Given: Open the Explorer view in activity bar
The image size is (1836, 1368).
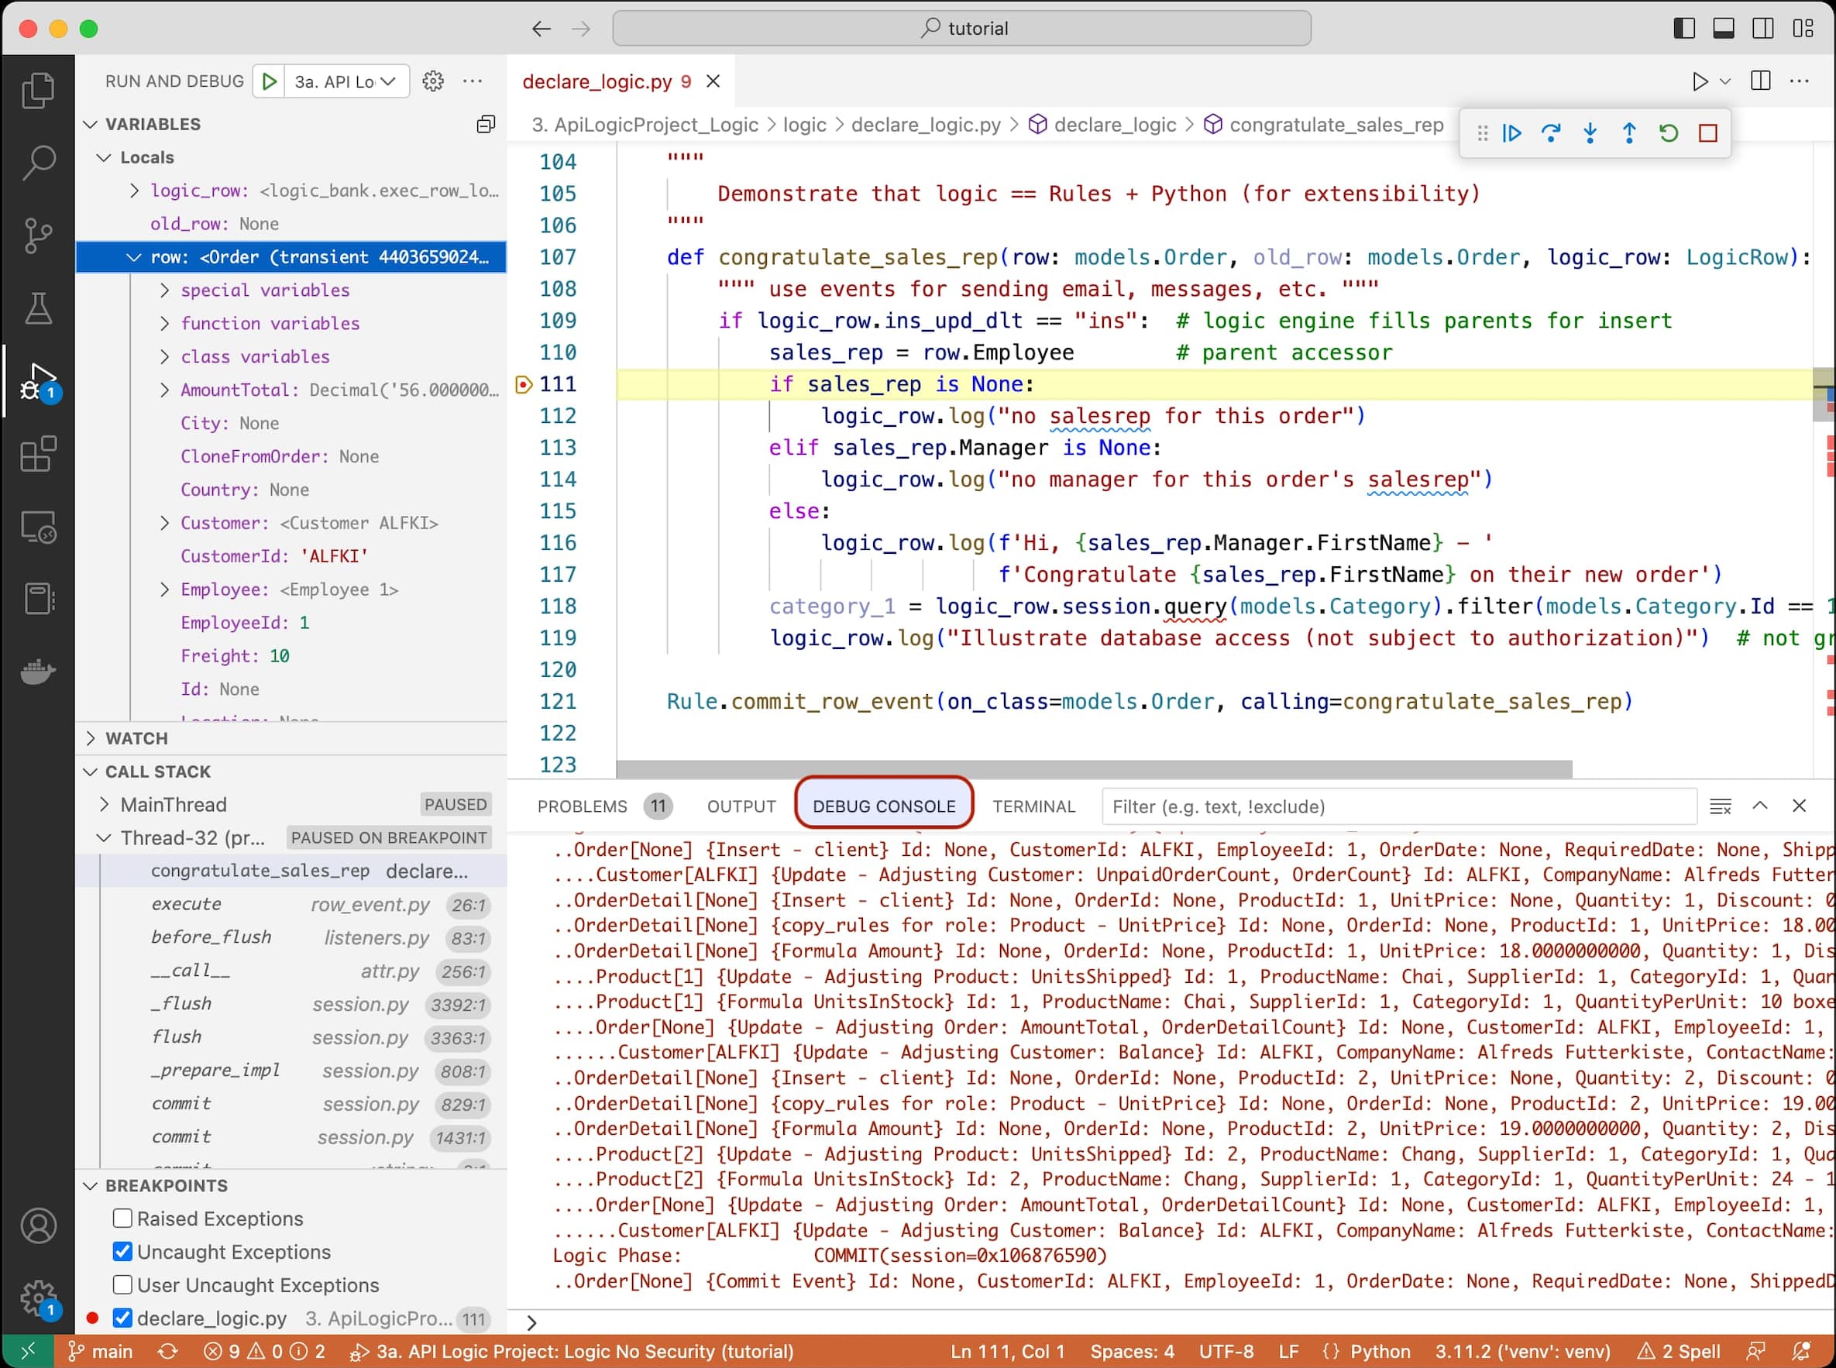Looking at the screenshot, I should (x=38, y=91).
